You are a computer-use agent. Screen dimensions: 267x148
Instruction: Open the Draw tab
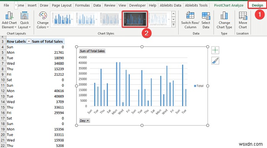click(44, 5)
